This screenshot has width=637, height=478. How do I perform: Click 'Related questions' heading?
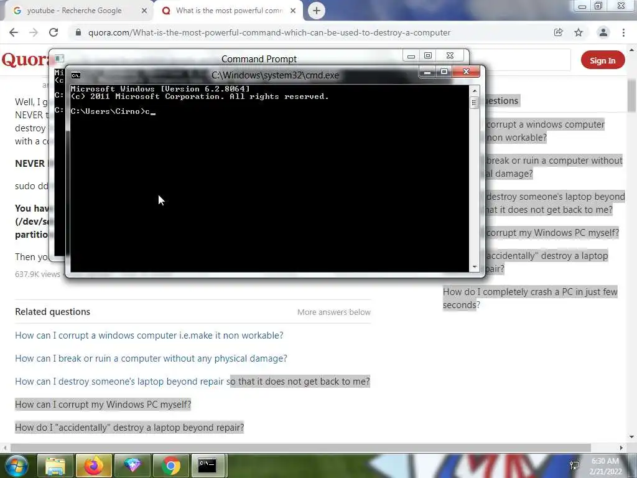[x=52, y=312]
